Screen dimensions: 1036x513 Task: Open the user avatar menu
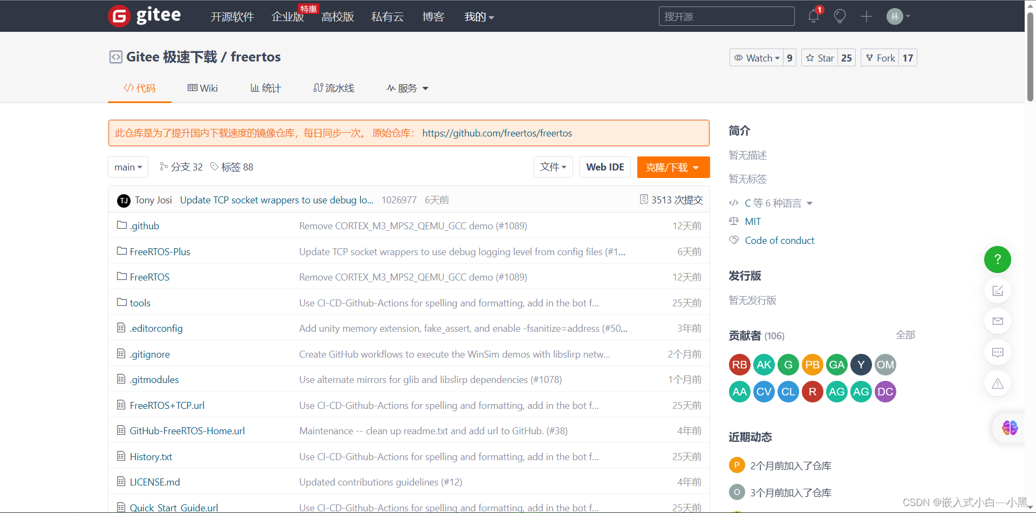tap(898, 16)
